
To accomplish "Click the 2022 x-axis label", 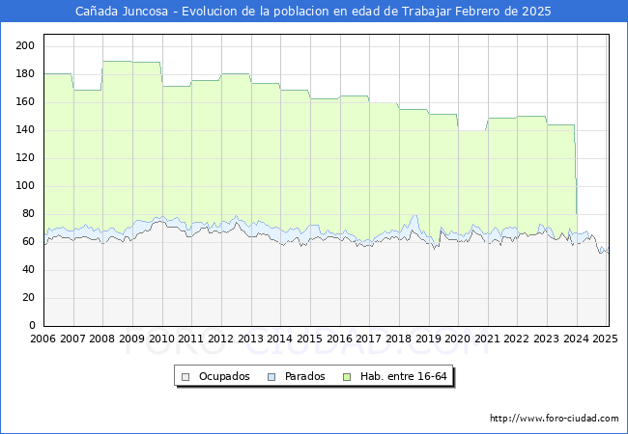I will click(x=517, y=339).
